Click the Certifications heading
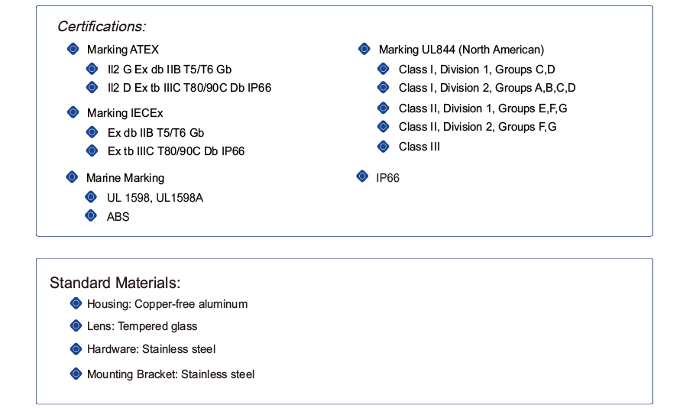Image resolution: width=693 pixels, height=411 pixels. click(101, 26)
